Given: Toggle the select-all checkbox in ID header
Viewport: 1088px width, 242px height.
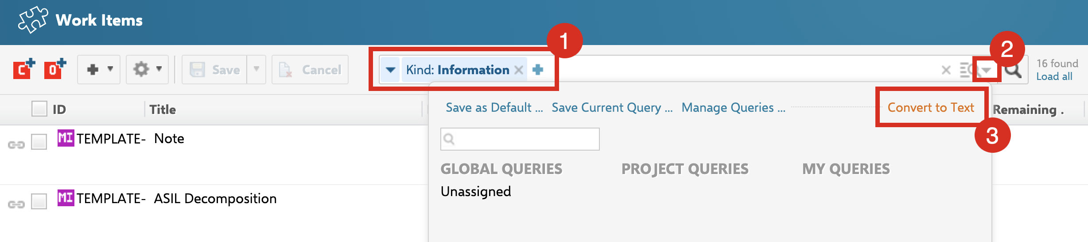Looking at the screenshot, I should (39, 109).
